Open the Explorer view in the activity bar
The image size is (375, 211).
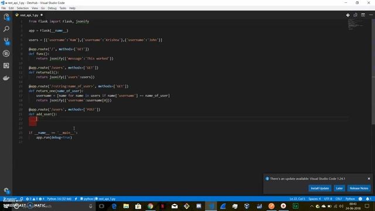(x=6, y=17)
